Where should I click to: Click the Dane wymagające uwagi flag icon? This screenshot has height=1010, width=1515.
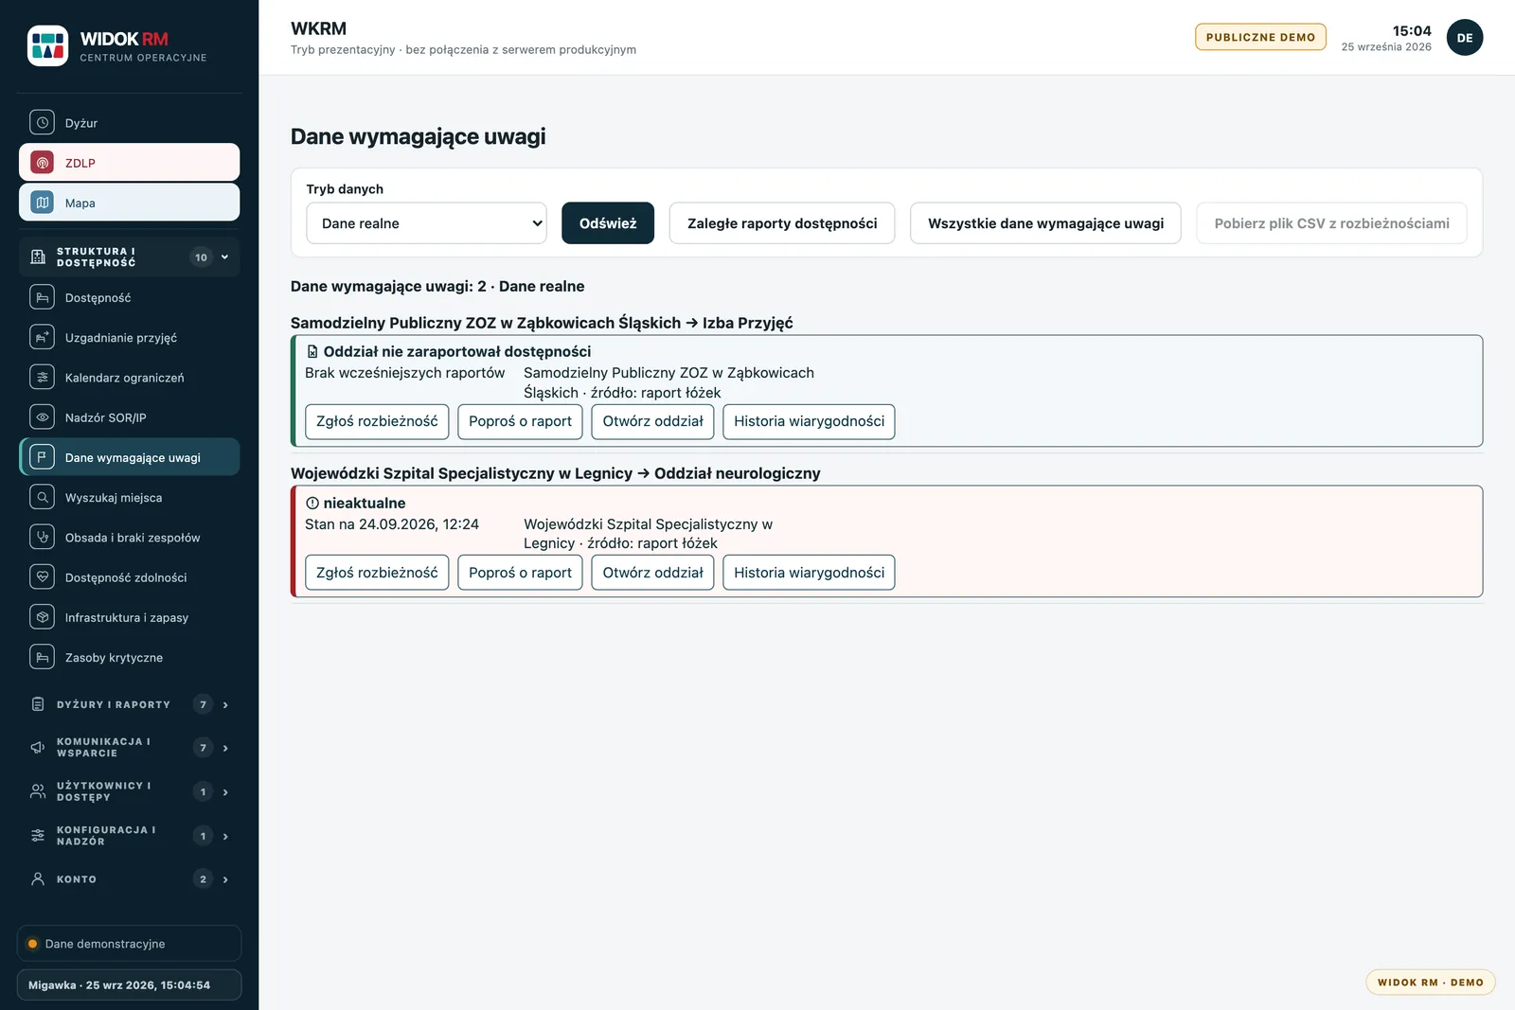(x=42, y=457)
